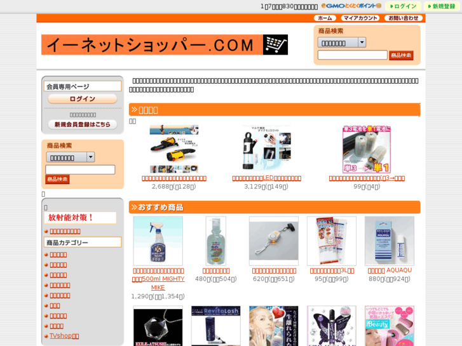Open the product link priced 620
The width and height of the screenshot is (462, 346).
point(274,270)
